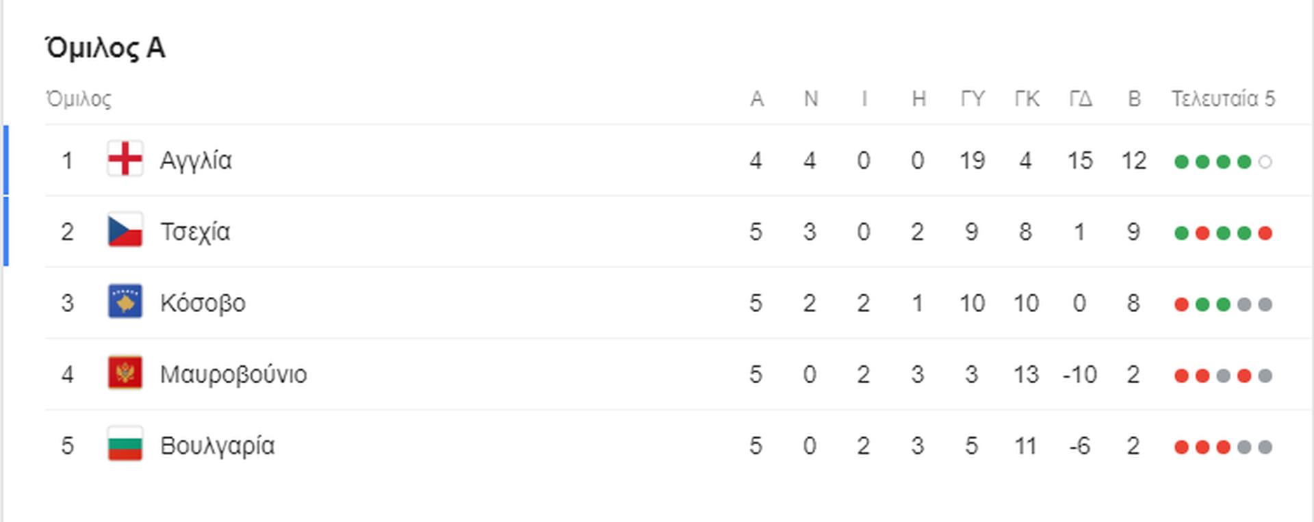Click the Bulgaria flag icon

click(125, 445)
